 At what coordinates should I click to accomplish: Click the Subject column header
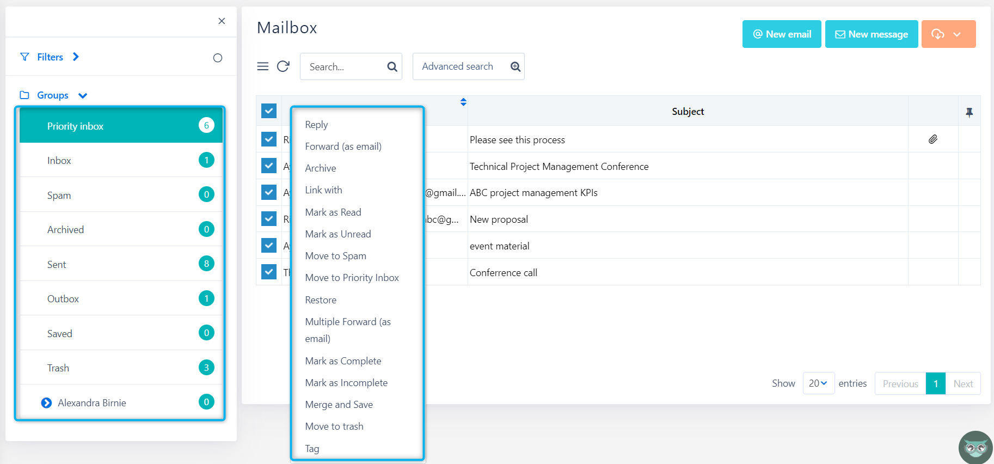pos(688,111)
